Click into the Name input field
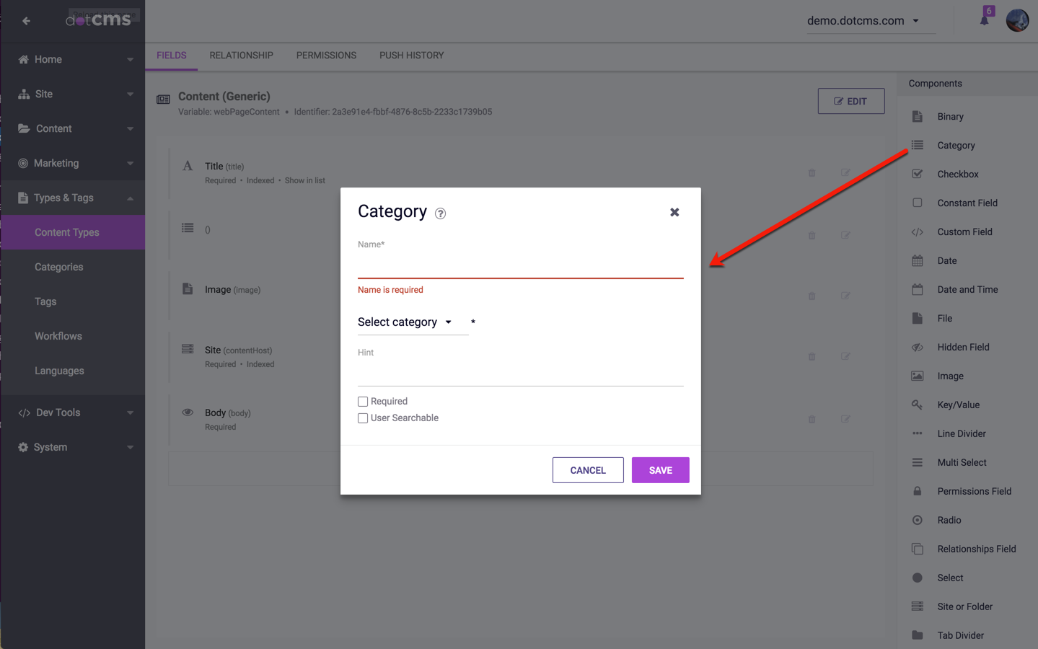The height and width of the screenshot is (649, 1038). click(x=520, y=266)
